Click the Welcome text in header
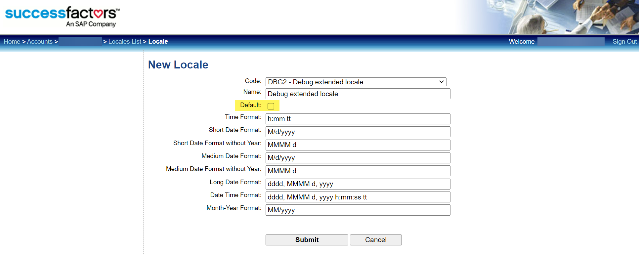 point(522,42)
